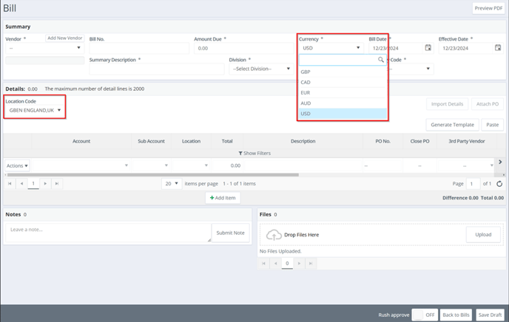Open the items per page dropdown
This screenshot has width=509, height=322.
point(172,184)
